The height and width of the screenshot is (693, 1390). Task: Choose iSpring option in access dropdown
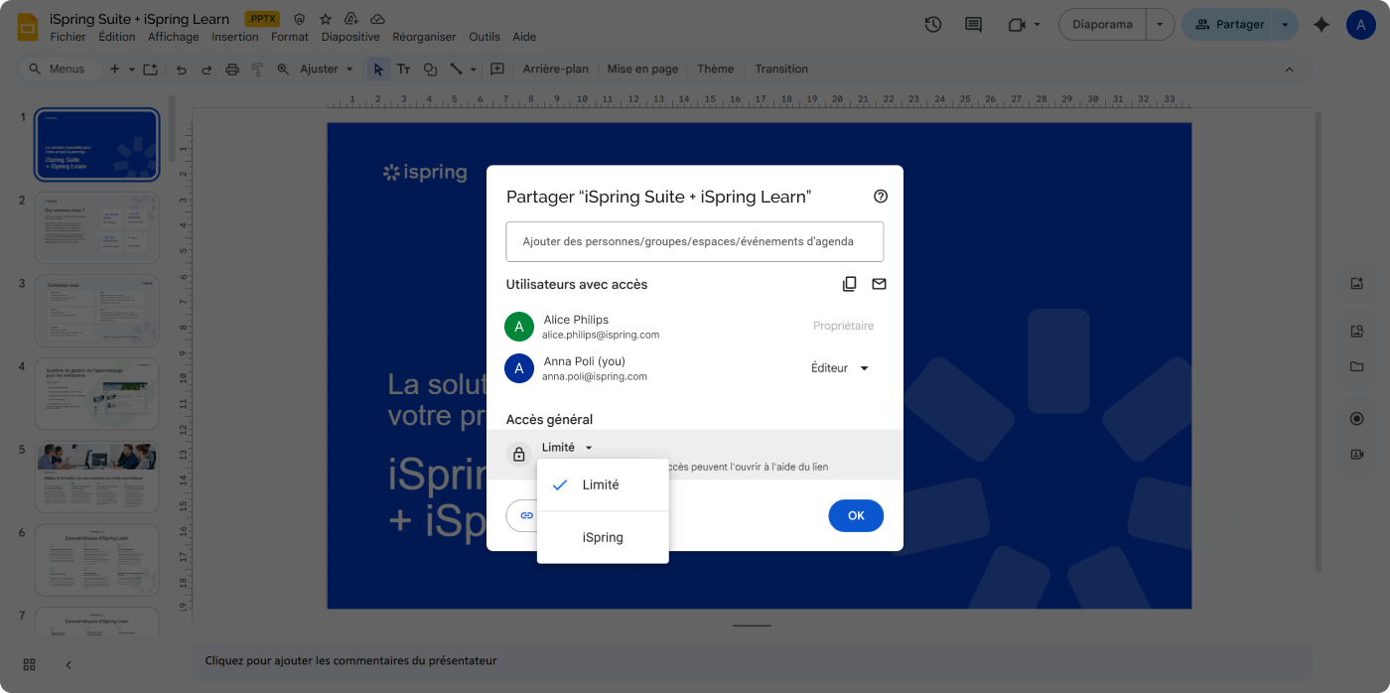[603, 537]
